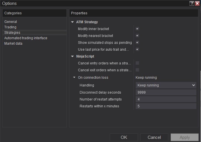
Task: Enable Cancel entry orders checkbox
Action: [137, 63]
